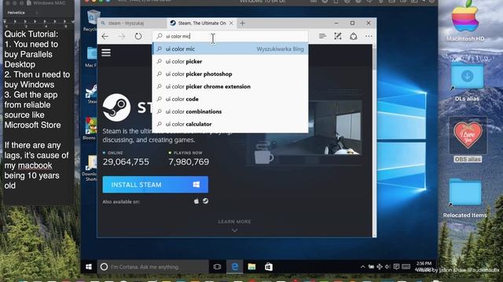
Task: Select the Relocated Items folder
Action: (x=465, y=198)
